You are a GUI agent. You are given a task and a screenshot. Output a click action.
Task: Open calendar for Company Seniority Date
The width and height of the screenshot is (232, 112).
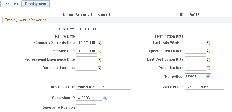tap(100, 43)
